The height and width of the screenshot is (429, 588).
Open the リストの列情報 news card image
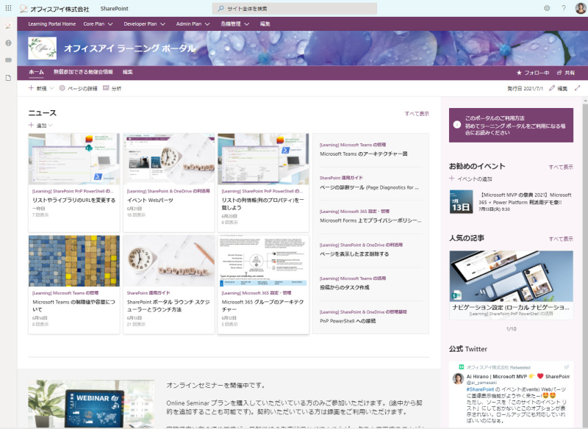(263, 159)
